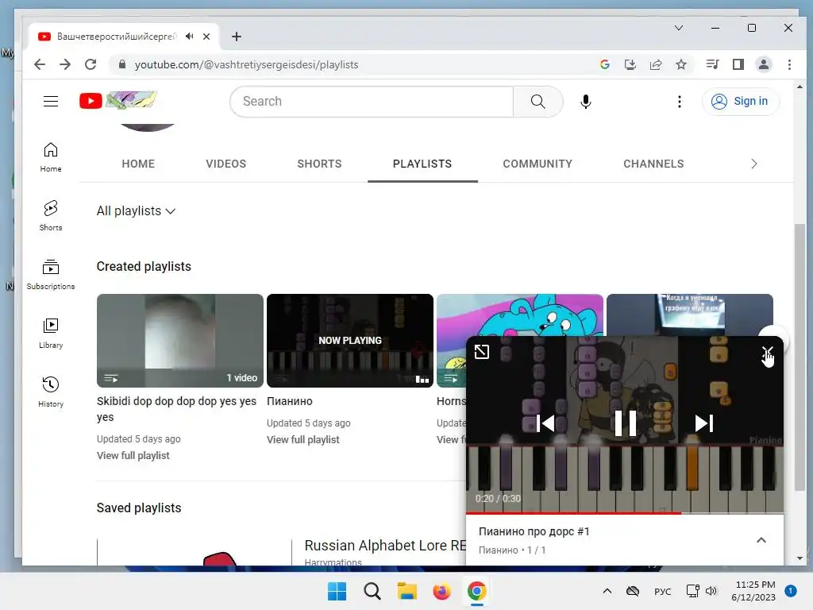This screenshot has height=610, width=813.
Task: Pause the miniplayer video
Action: tap(625, 423)
